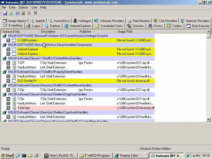Switch to the Codecs tab
The height and width of the screenshot is (159, 212).
[175, 26]
